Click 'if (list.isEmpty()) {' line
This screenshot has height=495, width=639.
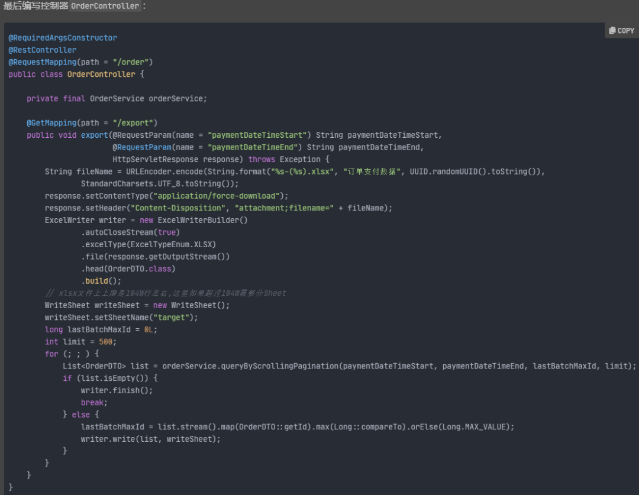tap(110, 378)
